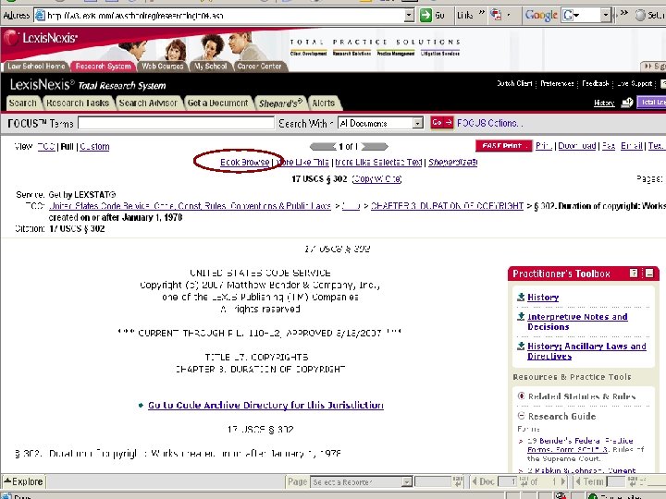666x499 pixels.
Task: Click the Copy w/ Cite link
Action: [x=376, y=179]
